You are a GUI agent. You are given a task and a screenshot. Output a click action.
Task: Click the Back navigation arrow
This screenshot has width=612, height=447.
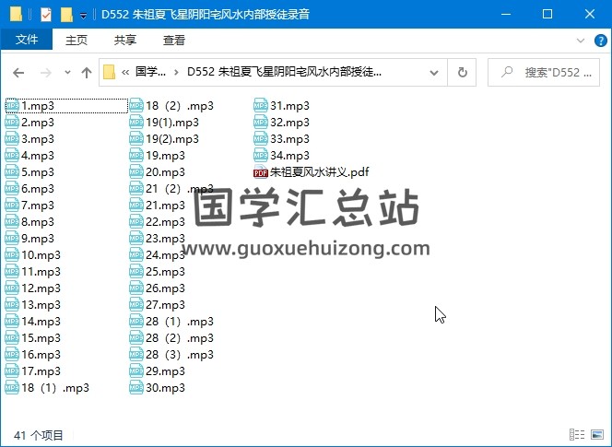click(18, 73)
